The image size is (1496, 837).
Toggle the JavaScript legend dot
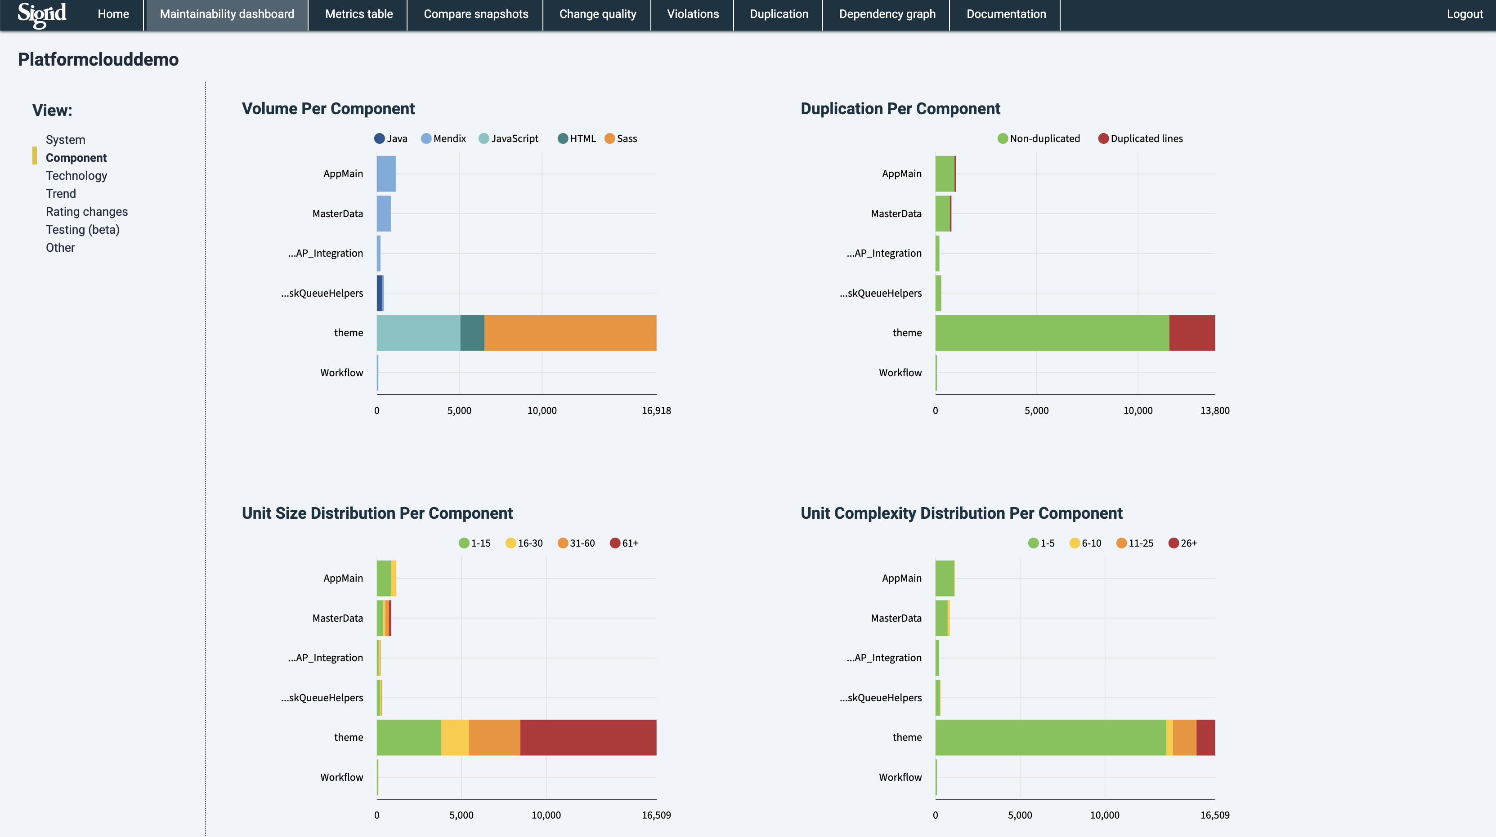click(483, 139)
